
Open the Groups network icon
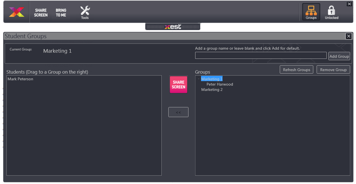311,12
